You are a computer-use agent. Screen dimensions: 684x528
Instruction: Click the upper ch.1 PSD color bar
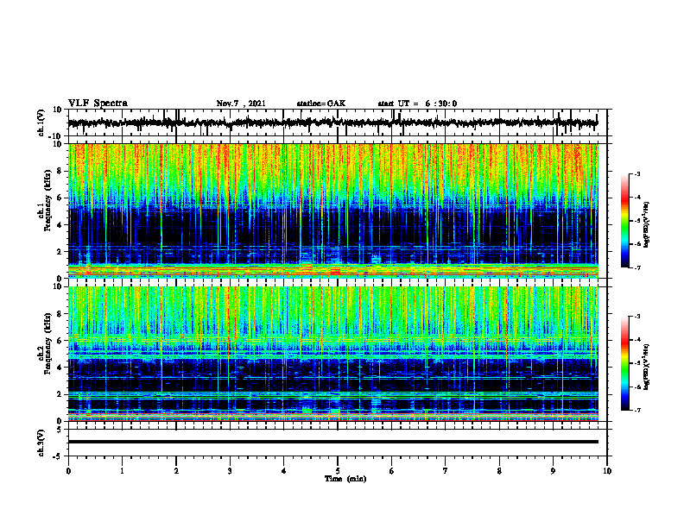pos(625,221)
